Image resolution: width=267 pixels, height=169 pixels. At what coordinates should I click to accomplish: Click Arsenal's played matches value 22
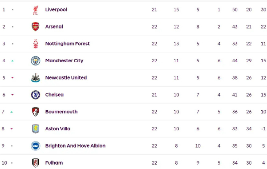pyautogui.click(x=154, y=27)
